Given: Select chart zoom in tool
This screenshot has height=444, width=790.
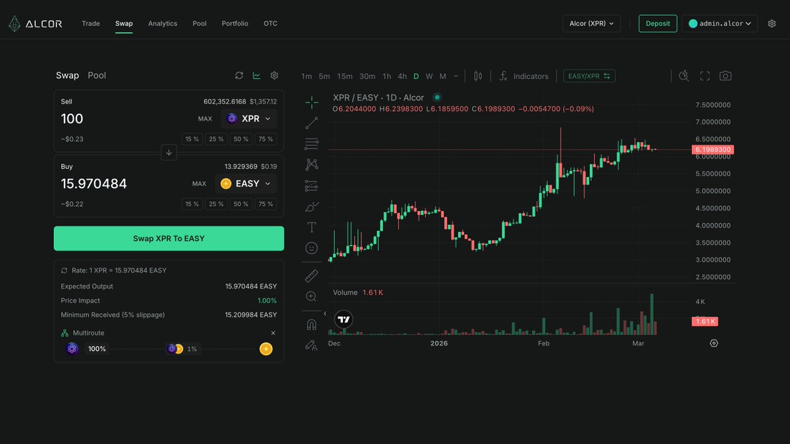Looking at the screenshot, I should 312,297.
